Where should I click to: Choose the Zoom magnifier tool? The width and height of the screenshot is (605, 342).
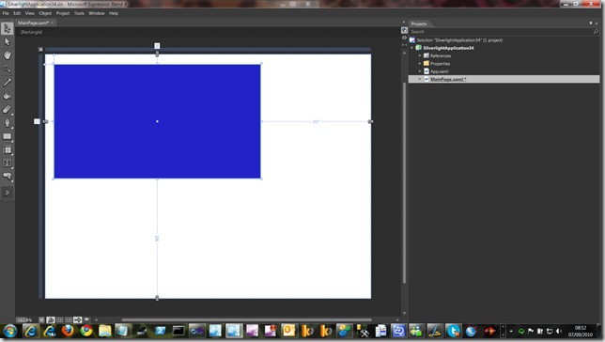click(7, 69)
